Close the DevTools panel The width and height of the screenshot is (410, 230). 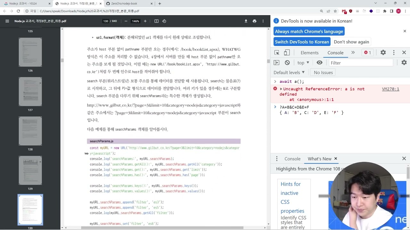click(x=404, y=52)
